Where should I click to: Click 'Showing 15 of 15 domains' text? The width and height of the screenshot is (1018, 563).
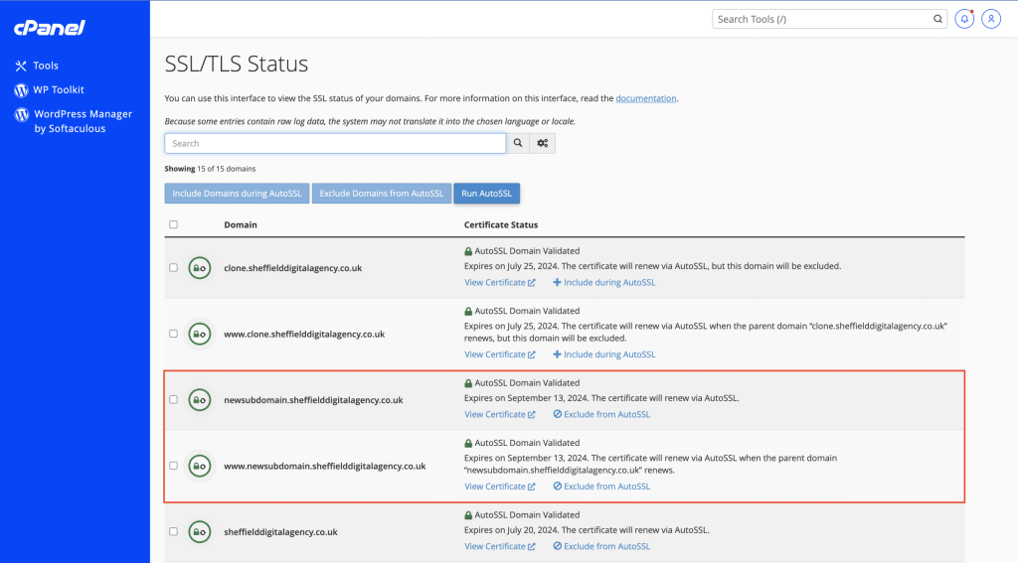click(210, 169)
